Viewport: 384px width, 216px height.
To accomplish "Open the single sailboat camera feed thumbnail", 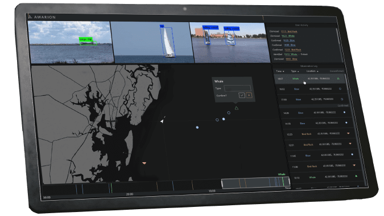I will (x=152, y=43).
